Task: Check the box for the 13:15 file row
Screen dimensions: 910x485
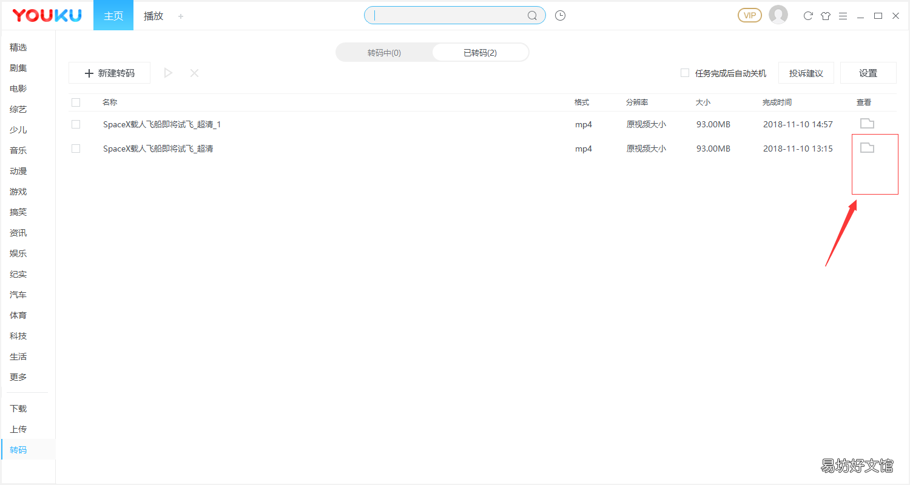Action: coord(76,149)
